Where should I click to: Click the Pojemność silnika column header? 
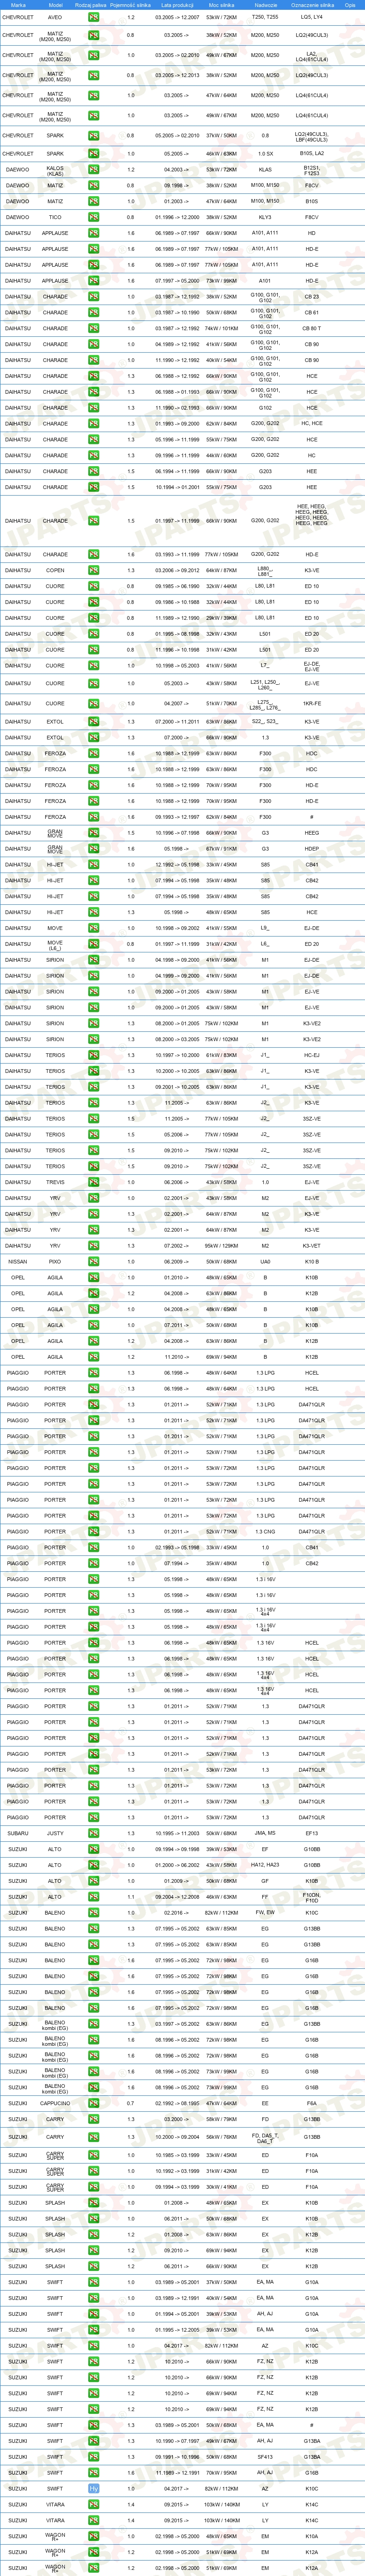[x=130, y=4]
